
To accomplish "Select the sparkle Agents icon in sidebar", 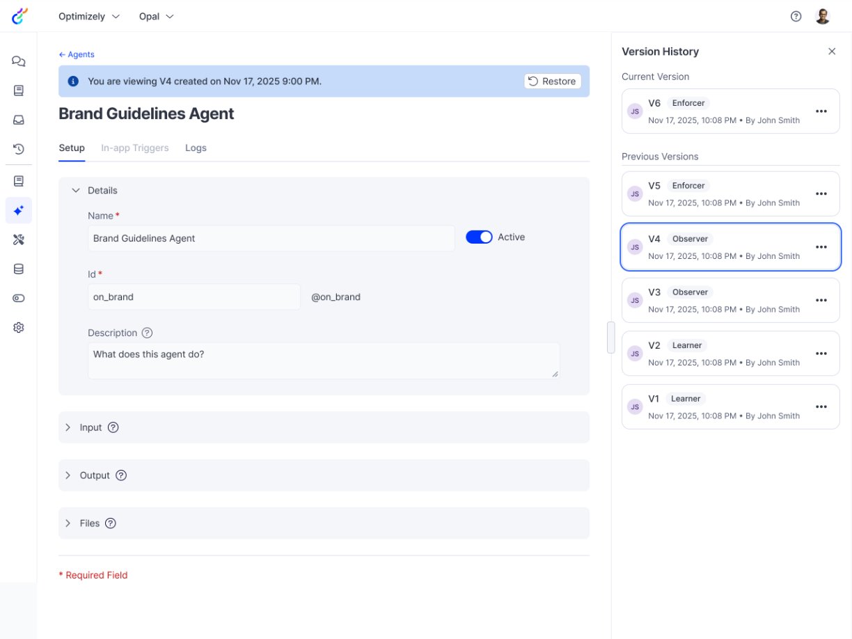I will [x=19, y=210].
